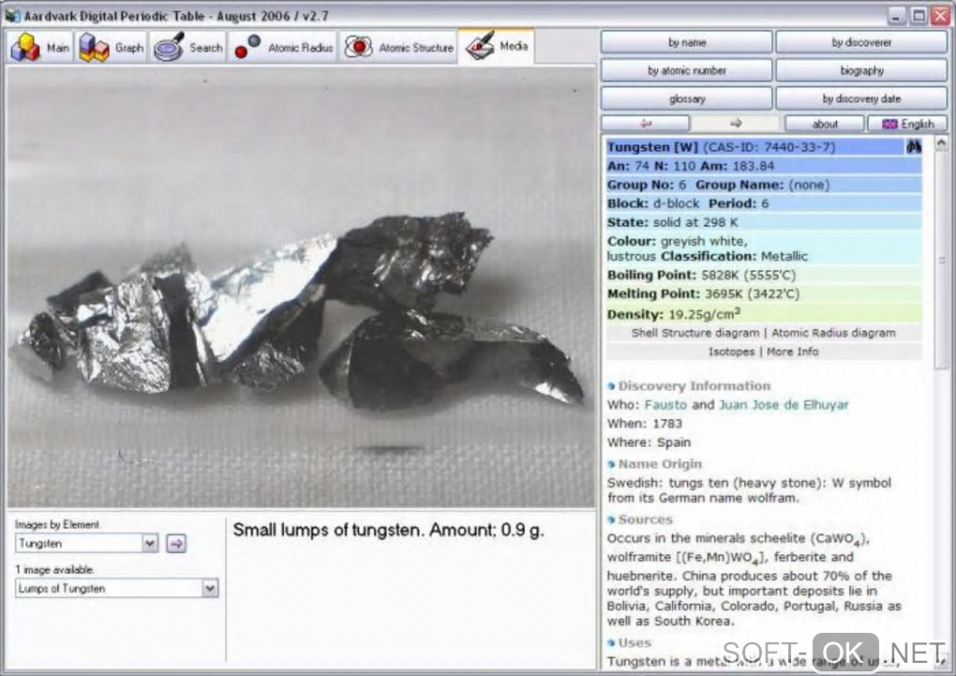The width and height of the screenshot is (956, 676).
Task: Open the Main tab cubes icon
Action: coord(24,47)
